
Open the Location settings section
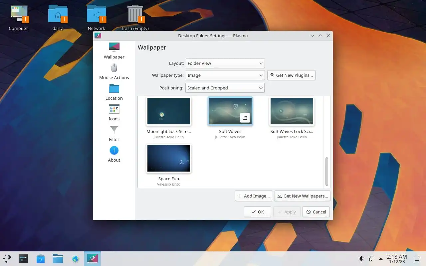coord(114,92)
